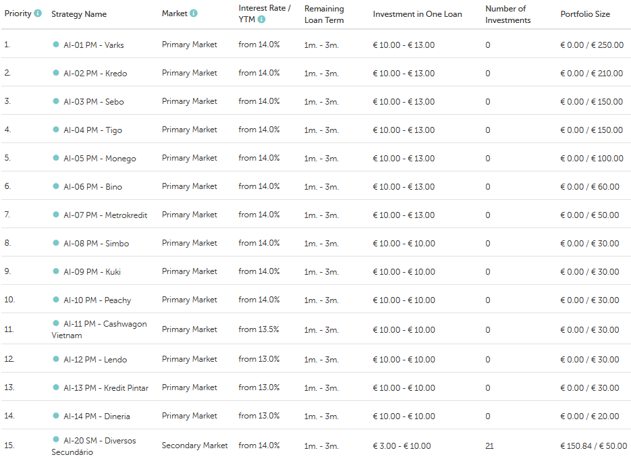Click the investment count 21 in row 15
The width and height of the screenshot is (631, 459).
(489, 446)
